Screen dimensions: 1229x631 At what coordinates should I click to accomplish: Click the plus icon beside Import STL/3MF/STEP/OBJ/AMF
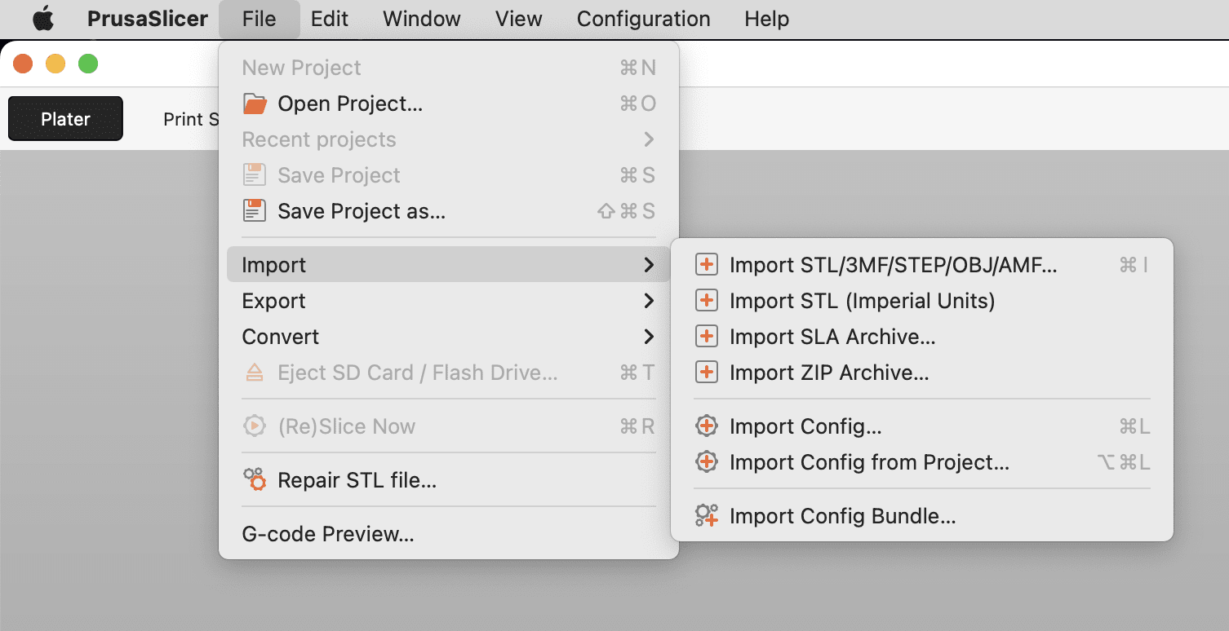pos(706,265)
